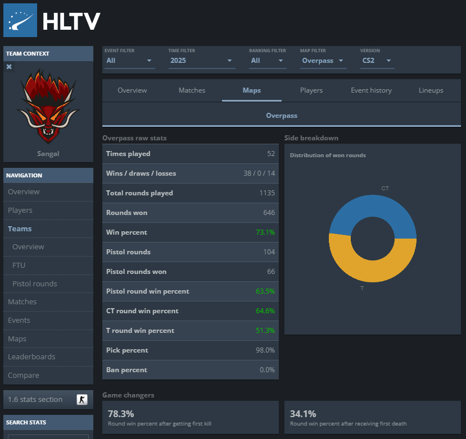Click Total rounds played value 1135
The width and height of the screenshot is (466, 439).
coord(267,193)
